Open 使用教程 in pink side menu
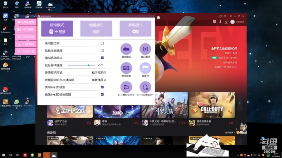The image size is (282, 158). (x=26, y=29)
